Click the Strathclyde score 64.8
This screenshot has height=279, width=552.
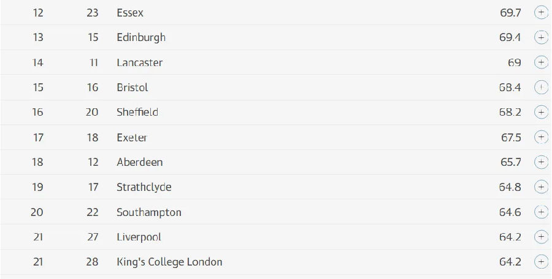[x=510, y=187]
